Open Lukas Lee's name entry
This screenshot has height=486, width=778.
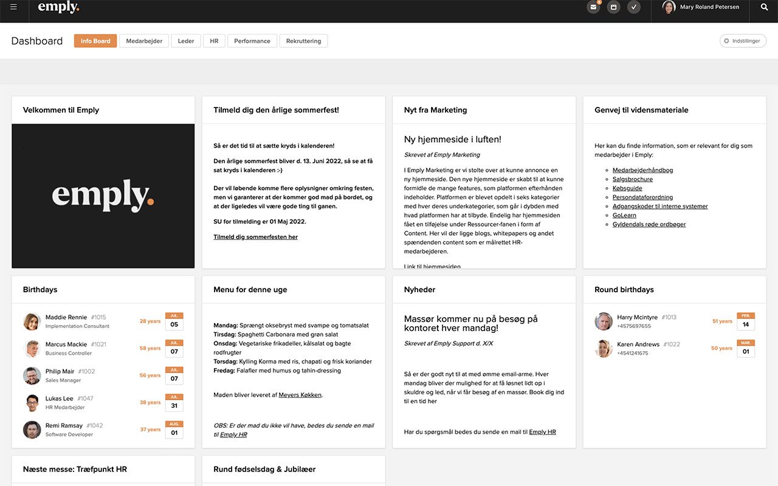click(x=60, y=399)
